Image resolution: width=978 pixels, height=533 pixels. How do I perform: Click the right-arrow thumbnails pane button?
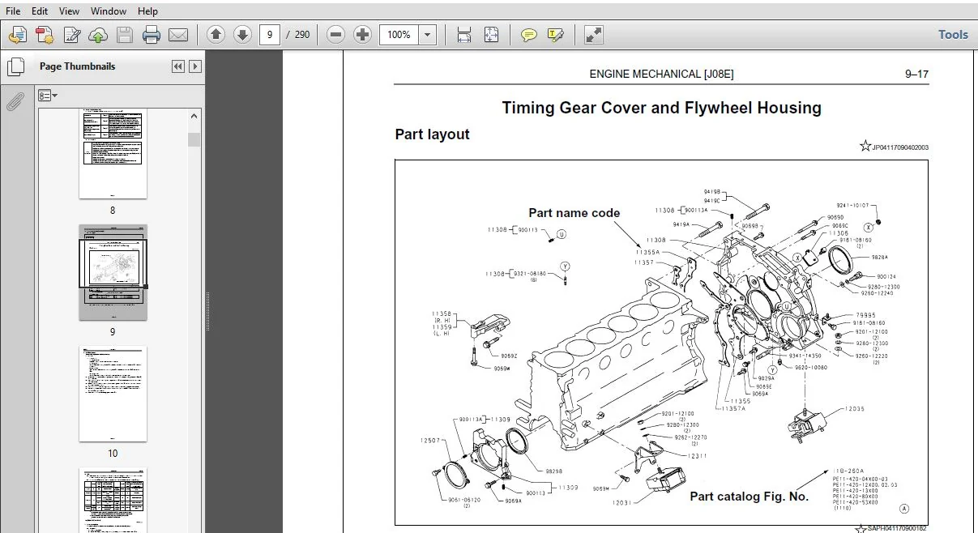(195, 66)
